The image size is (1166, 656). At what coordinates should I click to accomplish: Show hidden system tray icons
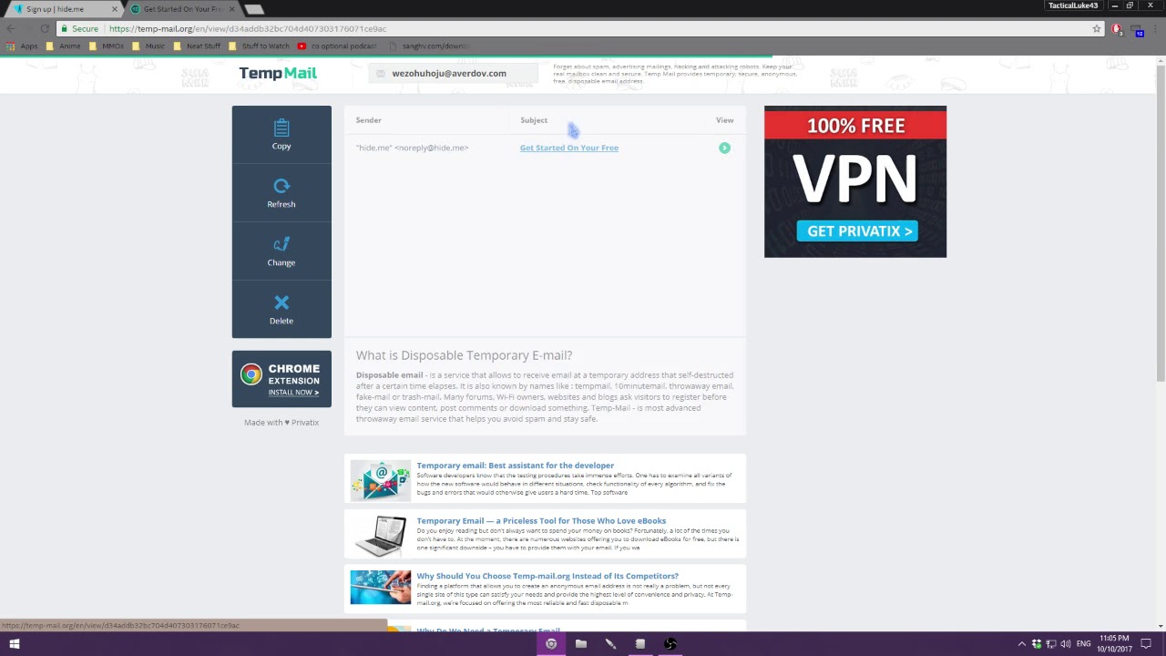click(x=1021, y=644)
